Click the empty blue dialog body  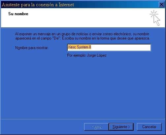83,88
